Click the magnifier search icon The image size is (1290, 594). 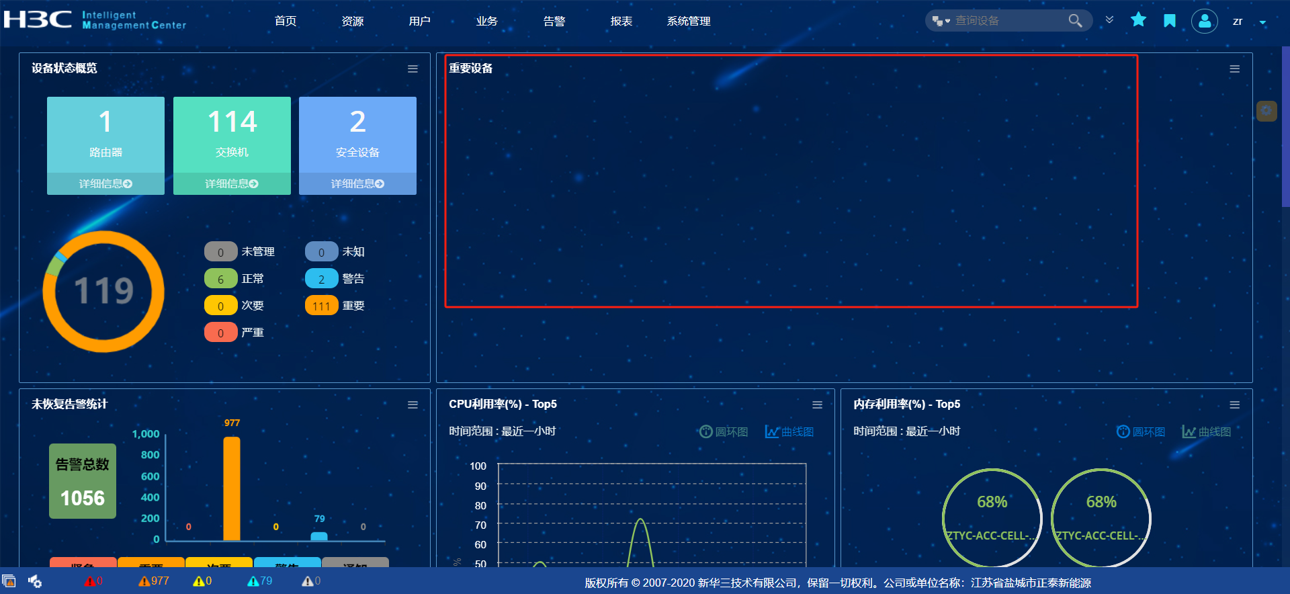point(1075,21)
